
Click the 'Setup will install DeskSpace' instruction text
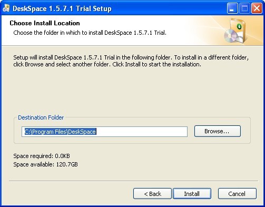131,61
